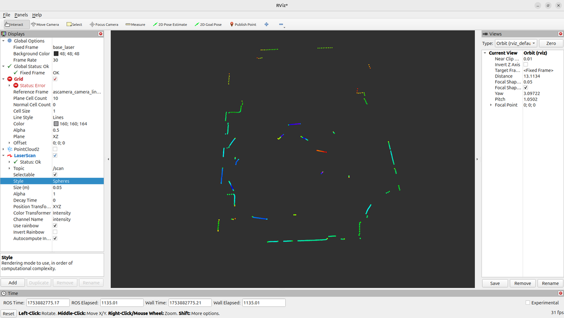Image resolution: width=564 pixels, height=318 pixels.
Task: Select the 2D Goal Pose tool
Action: 208,24
